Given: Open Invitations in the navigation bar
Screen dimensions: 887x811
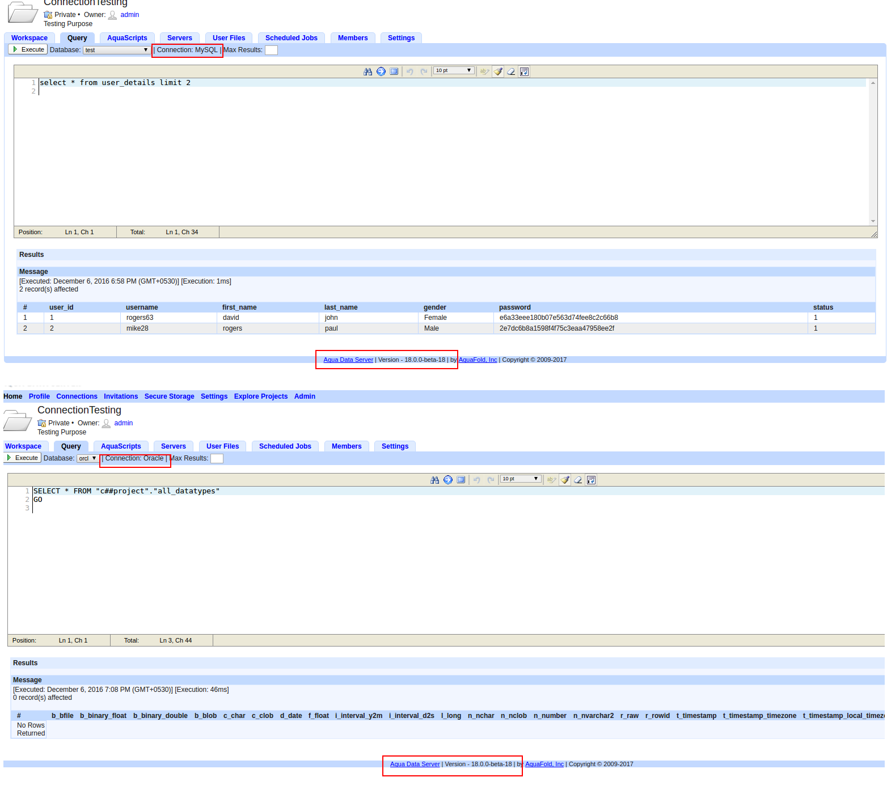Looking at the screenshot, I should (x=121, y=396).
